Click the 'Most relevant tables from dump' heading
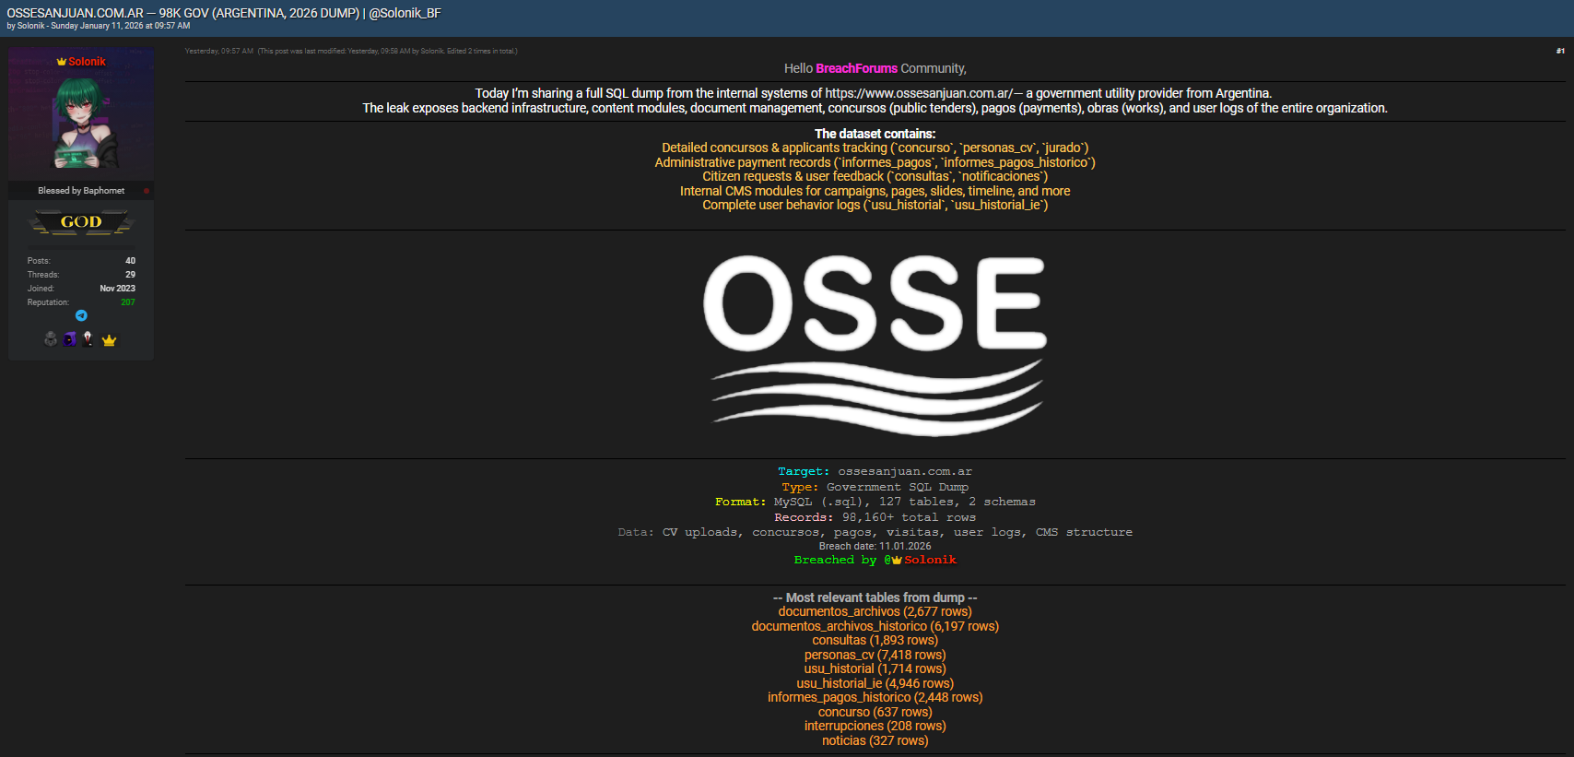The height and width of the screenshot is (757, 1574). point(875,597)
